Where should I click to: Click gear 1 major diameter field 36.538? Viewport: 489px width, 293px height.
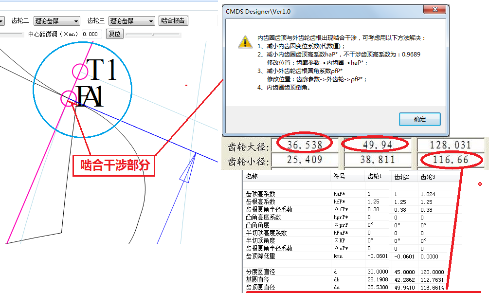(305, 145)
